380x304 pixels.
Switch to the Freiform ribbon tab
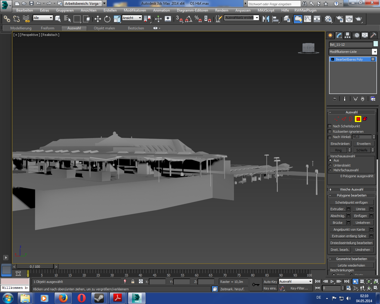point(47,28)
